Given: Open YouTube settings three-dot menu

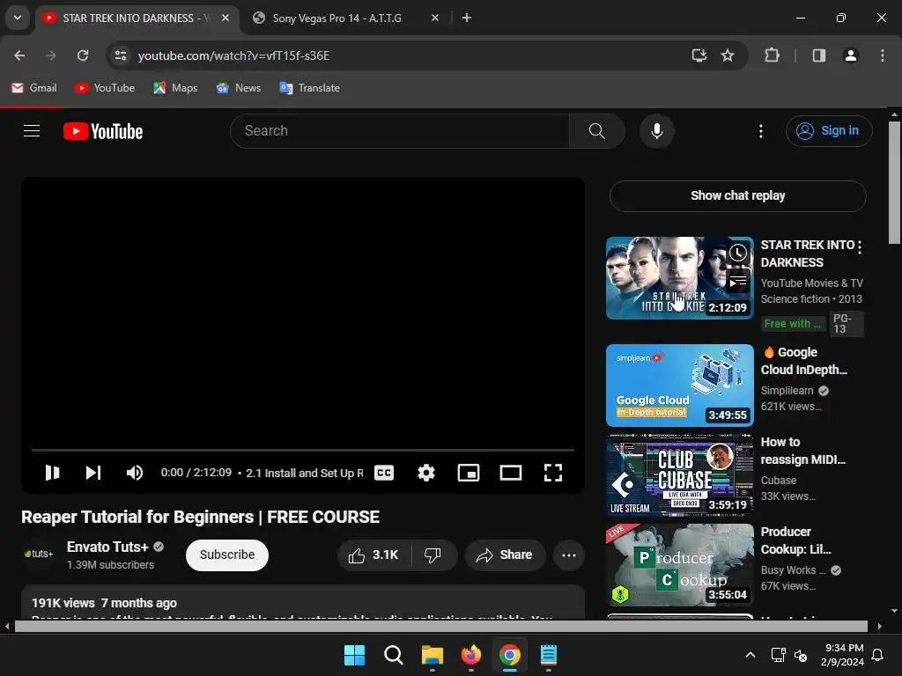Looking at the screenshot, I should 760,131.
